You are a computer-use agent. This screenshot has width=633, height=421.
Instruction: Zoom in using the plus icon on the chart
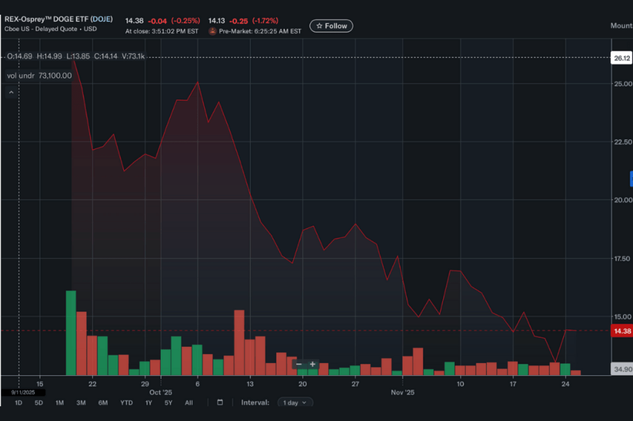(312, 365)
